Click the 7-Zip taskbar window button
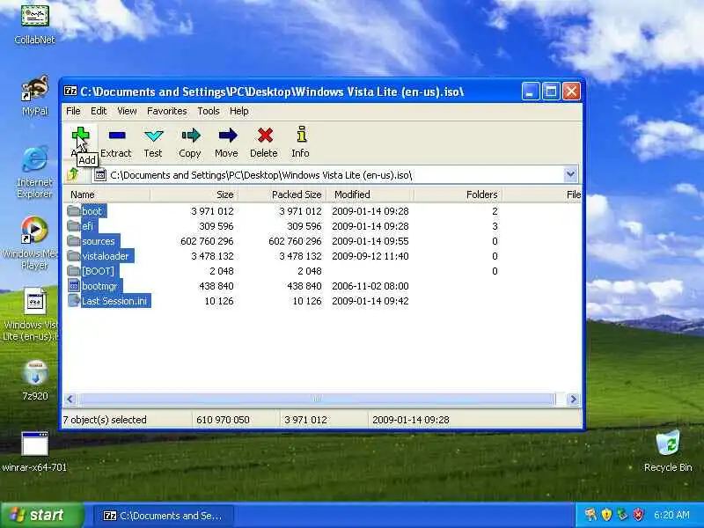This screenshot has height=528, width=704. pos(164,516)
